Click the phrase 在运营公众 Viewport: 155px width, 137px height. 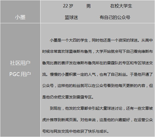143,120
